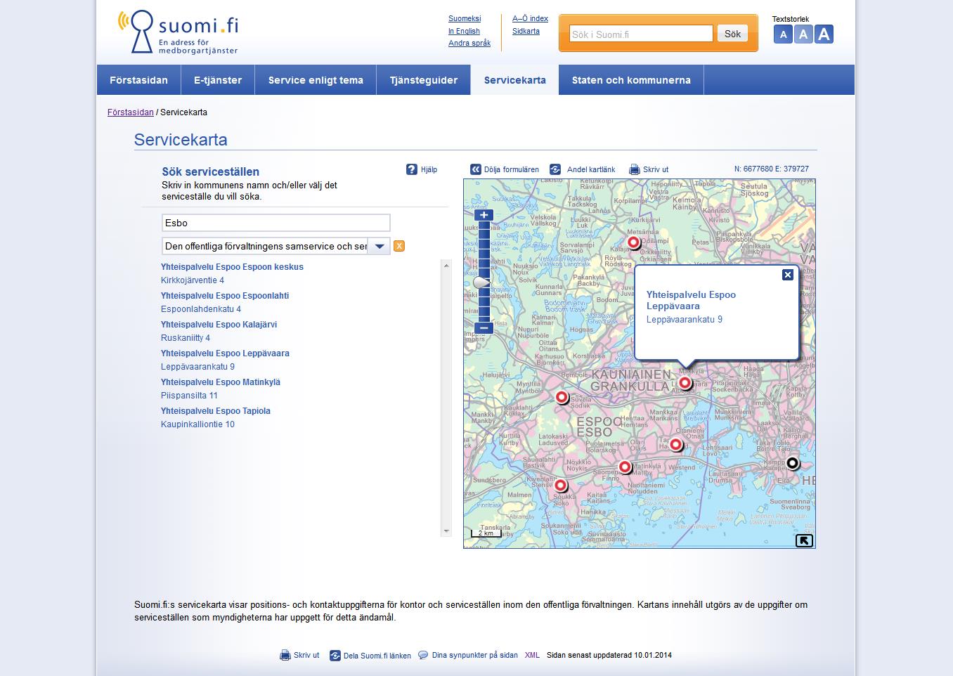
Task: Open the A–Ö index link
Action: coord(530,19)
